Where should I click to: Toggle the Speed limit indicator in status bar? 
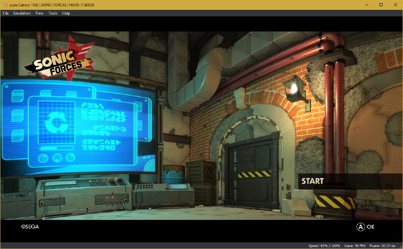click(x=325, y=245)
